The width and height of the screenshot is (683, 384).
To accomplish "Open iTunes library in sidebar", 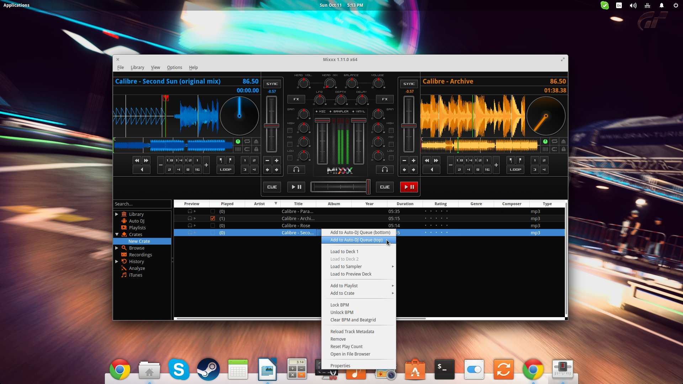I will pos(136,275).
